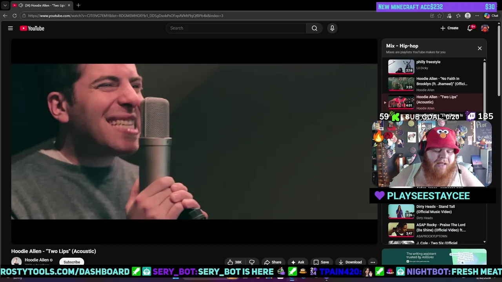The width and height of the screenshot is (502, 282).
Task: Mute the tab using the speaker icon
Action: pyautogui.click(x=20, y=5)
